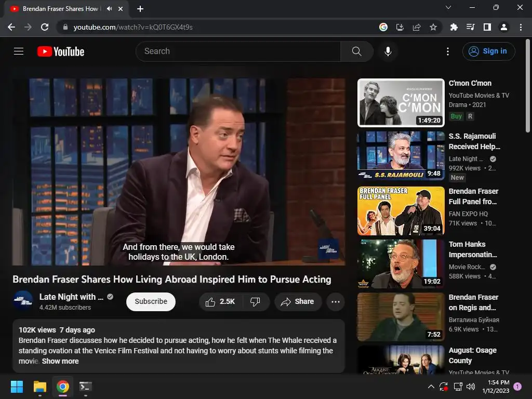Open the YouTube hamburger guide menu
532x399 pixels.
19,51
